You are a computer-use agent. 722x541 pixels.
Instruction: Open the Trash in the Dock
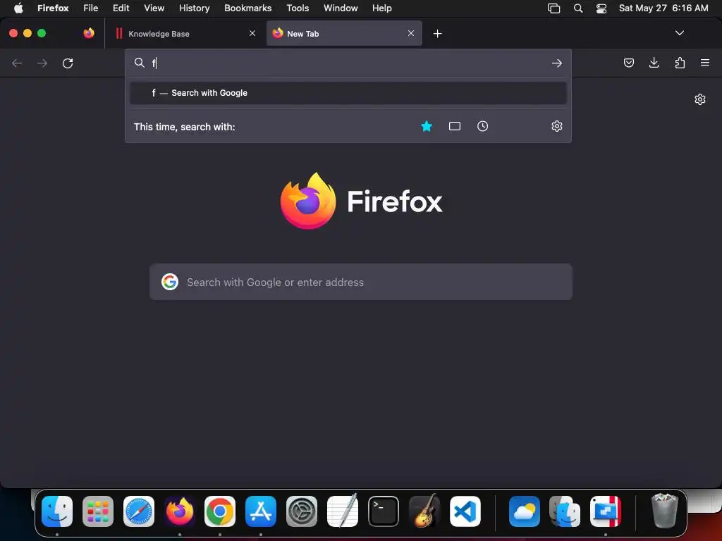point(664,511)
